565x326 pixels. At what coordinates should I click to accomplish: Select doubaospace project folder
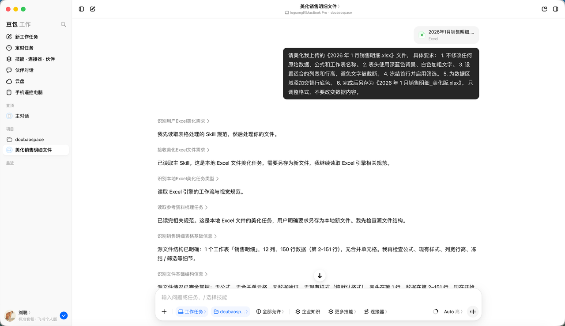pyautogui.click(x=36, y=139)
